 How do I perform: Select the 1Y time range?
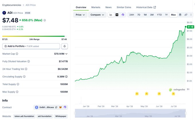(x=166, y=15)
